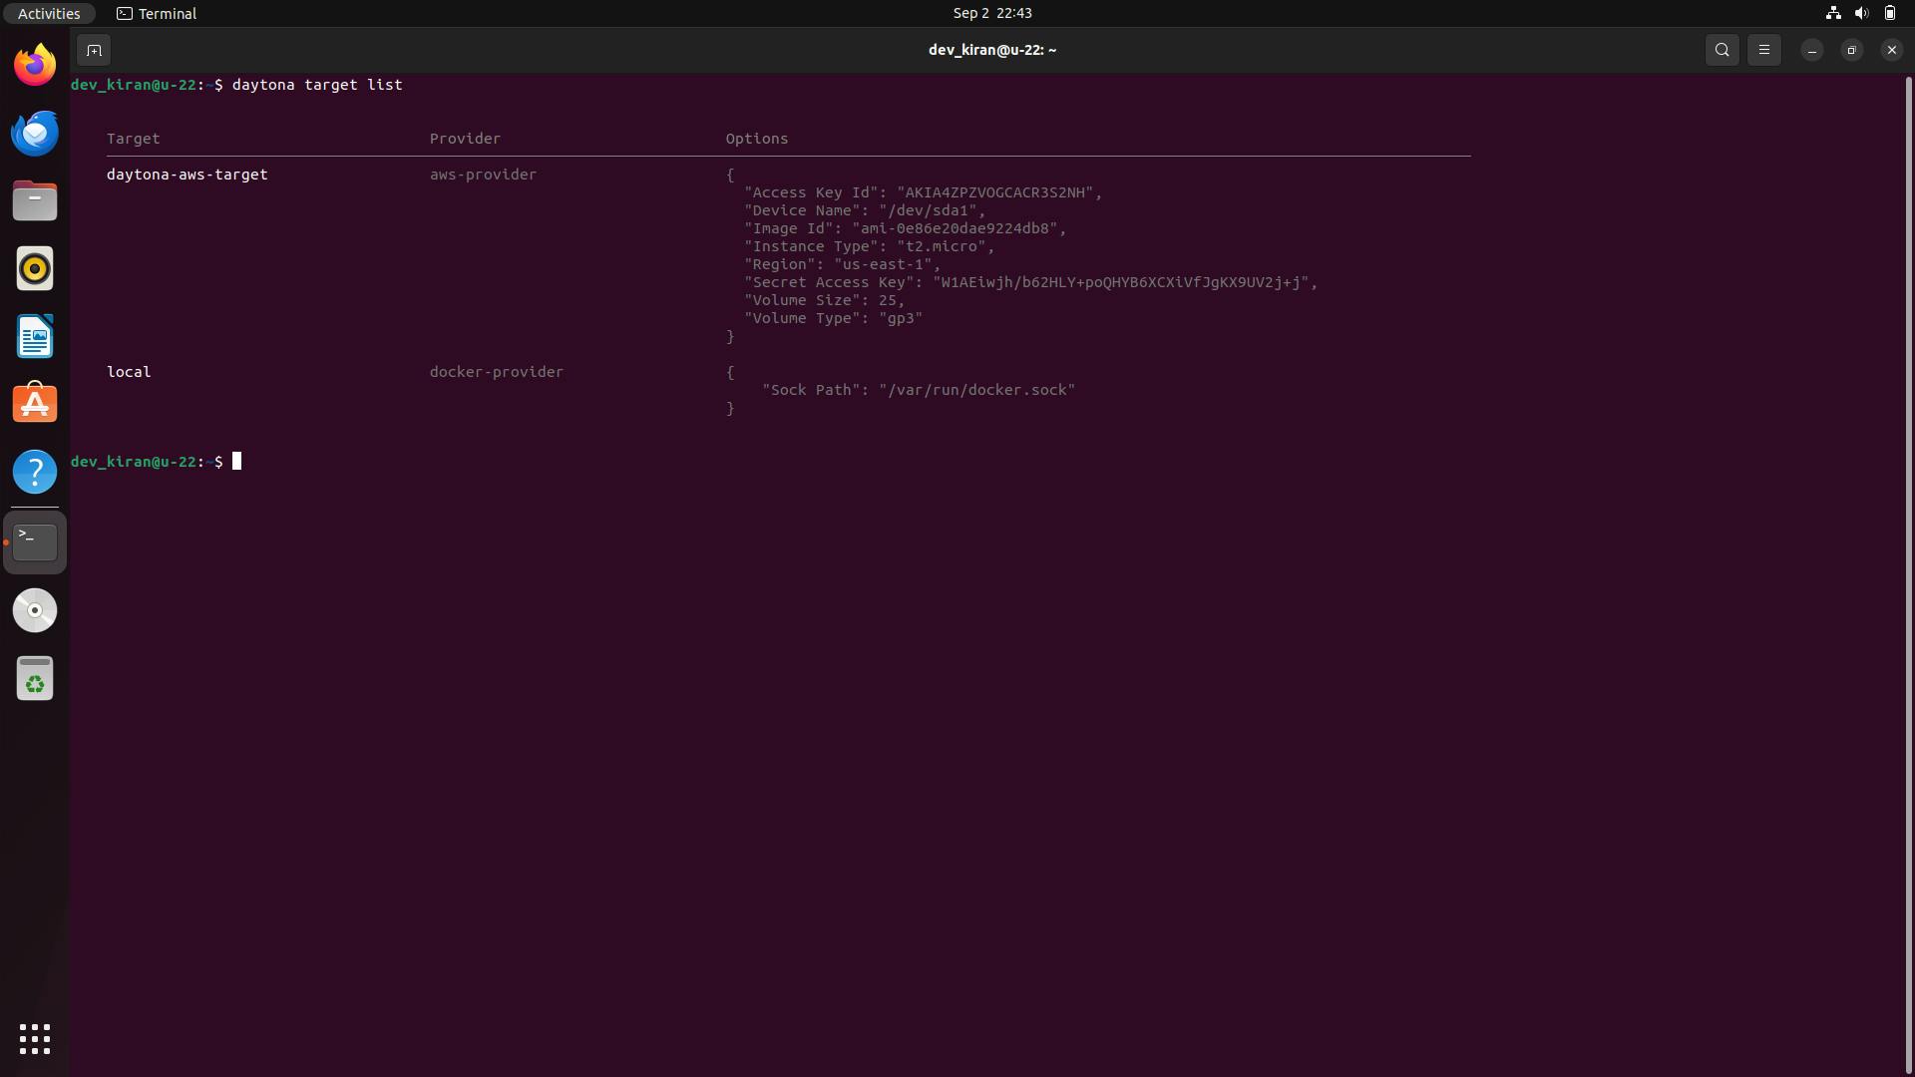Click the Instance Type value t2.micro

pos(942,246)
